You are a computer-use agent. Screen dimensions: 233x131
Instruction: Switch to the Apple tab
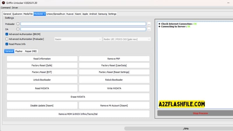pyautogui.click(x=85, y=14)
